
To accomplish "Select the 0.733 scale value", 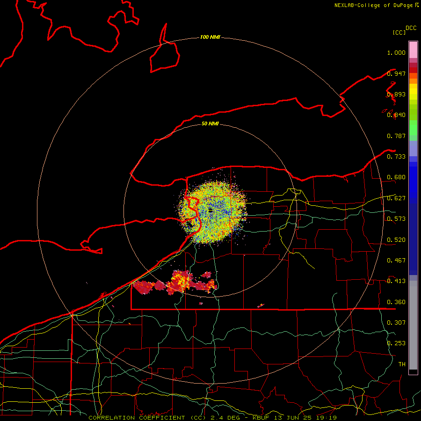I will click(396, 157).
